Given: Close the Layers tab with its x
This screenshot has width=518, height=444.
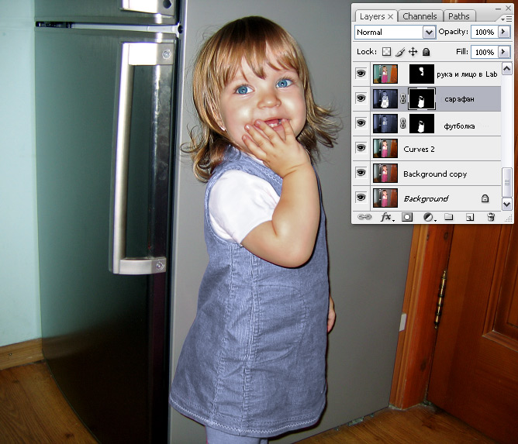Looking at the screenshot, I should (x=391, y=16).
